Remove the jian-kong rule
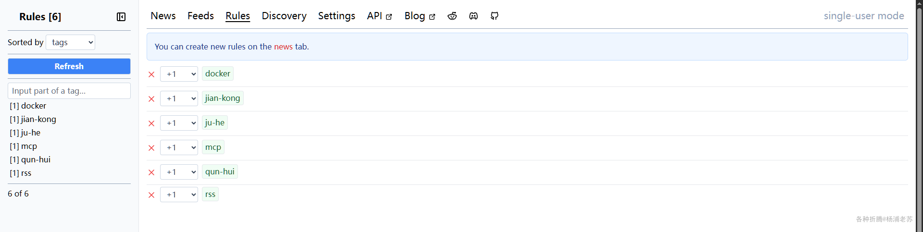Image resolution: width=923 pixels, height=232 pixels. click(x=151, y=99)
